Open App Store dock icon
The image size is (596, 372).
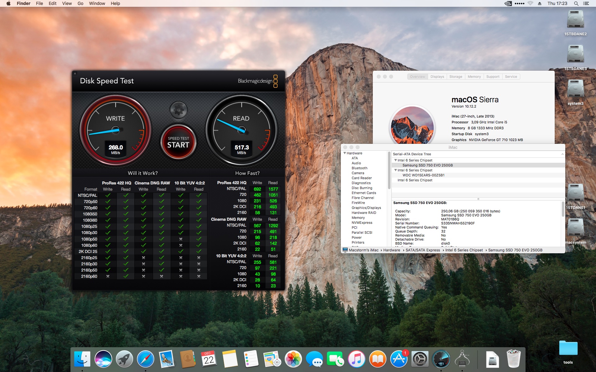click(x=399, y=359)
